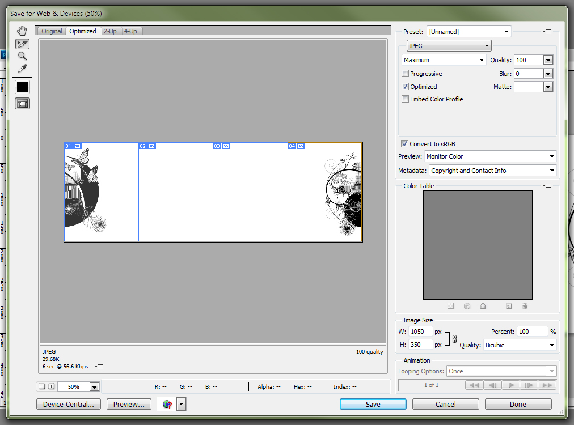Viewport: 574px width, 425px height.
Task: Switch to the Original tab
Action: tap(52, 31)
